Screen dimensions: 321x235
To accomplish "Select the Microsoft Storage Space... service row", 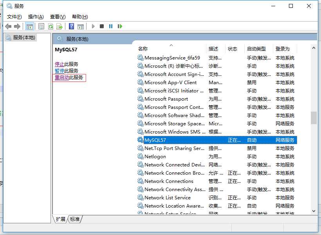I will click(x=216, y=123).
